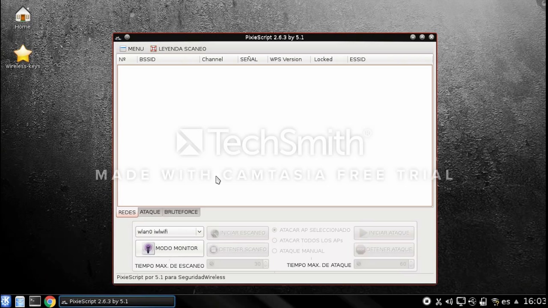The image size is (548, 308).
Task: Sort by the BSSID column header
Action: [168, 59]
